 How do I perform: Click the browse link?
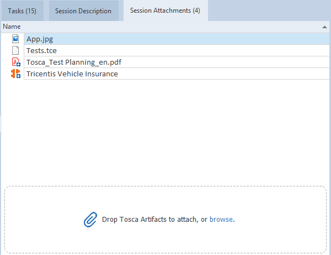tap(221, 220)
